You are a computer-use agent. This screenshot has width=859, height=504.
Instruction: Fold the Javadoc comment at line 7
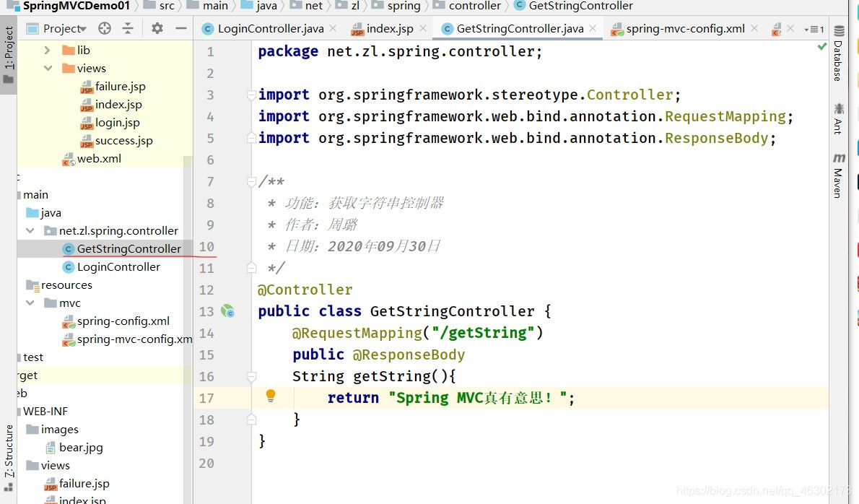pyautogui.click(x=251, y=181)
